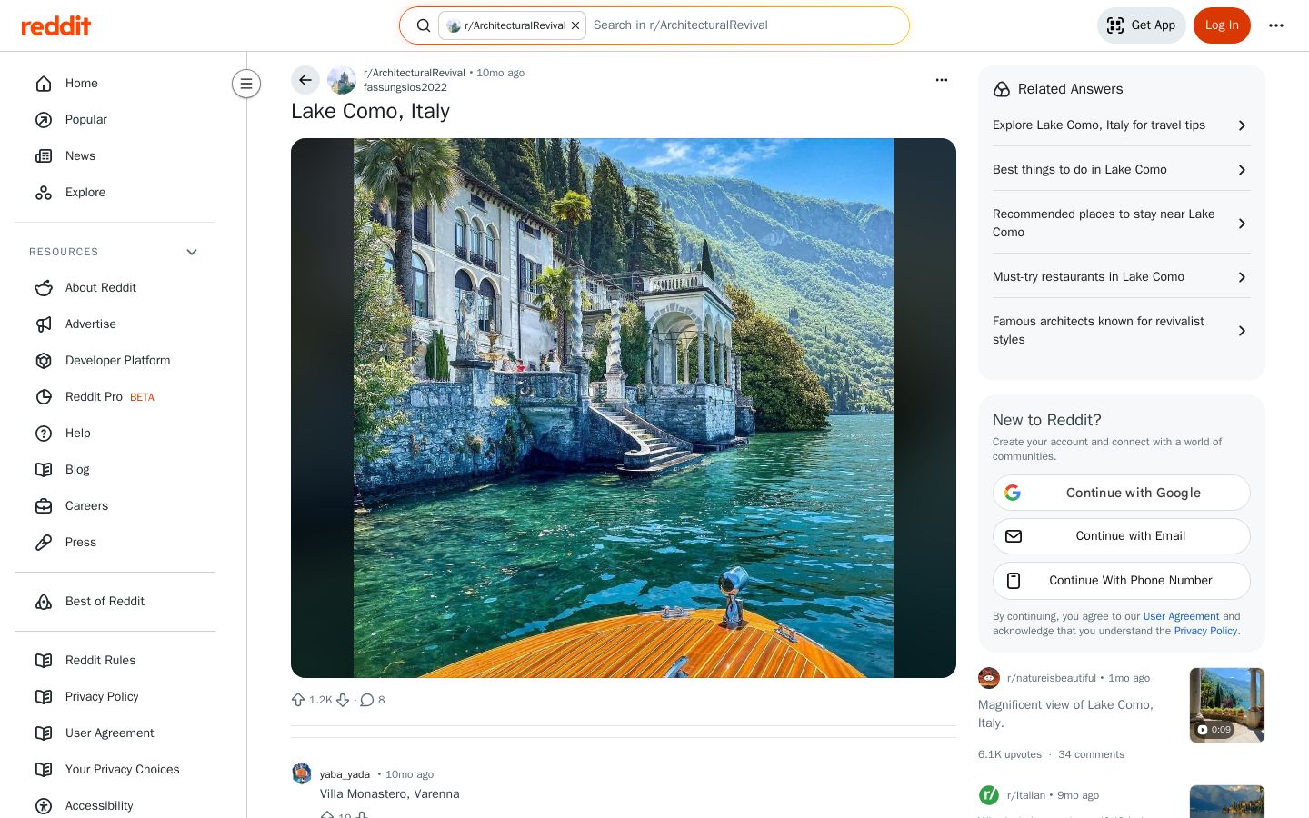Viewport: 1309px width, 818px height.
Task: Open Explore in sidebar
Action: point(115,192)
